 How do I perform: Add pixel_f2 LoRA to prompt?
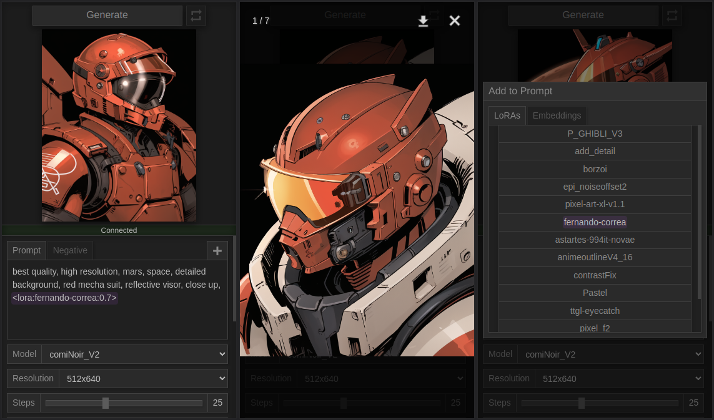click(x=595, y=327)
